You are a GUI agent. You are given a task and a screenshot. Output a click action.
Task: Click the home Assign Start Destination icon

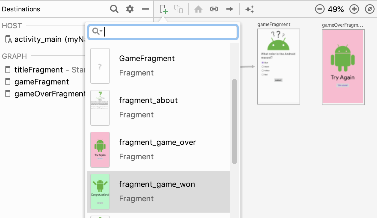(x=198, y=9)
